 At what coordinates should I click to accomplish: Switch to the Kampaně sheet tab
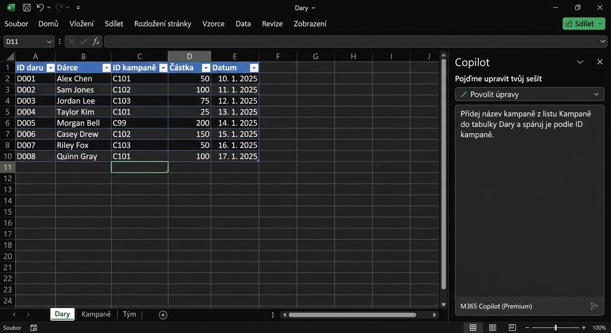click(96, 314)
